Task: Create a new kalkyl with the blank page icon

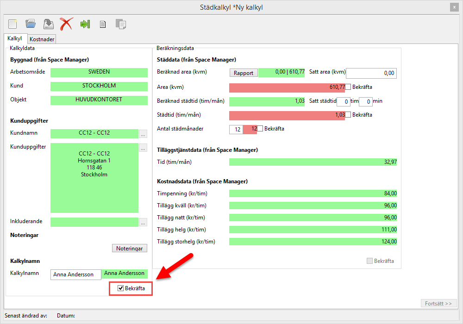Action: tap(13, 24)
